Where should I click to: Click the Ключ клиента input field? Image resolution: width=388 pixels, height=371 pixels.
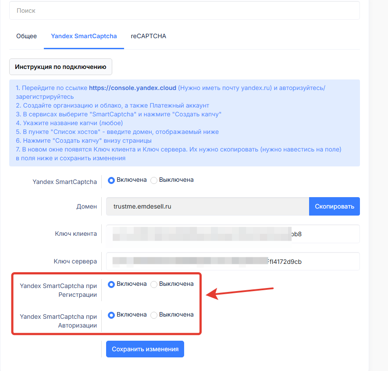tap(232, 234)
